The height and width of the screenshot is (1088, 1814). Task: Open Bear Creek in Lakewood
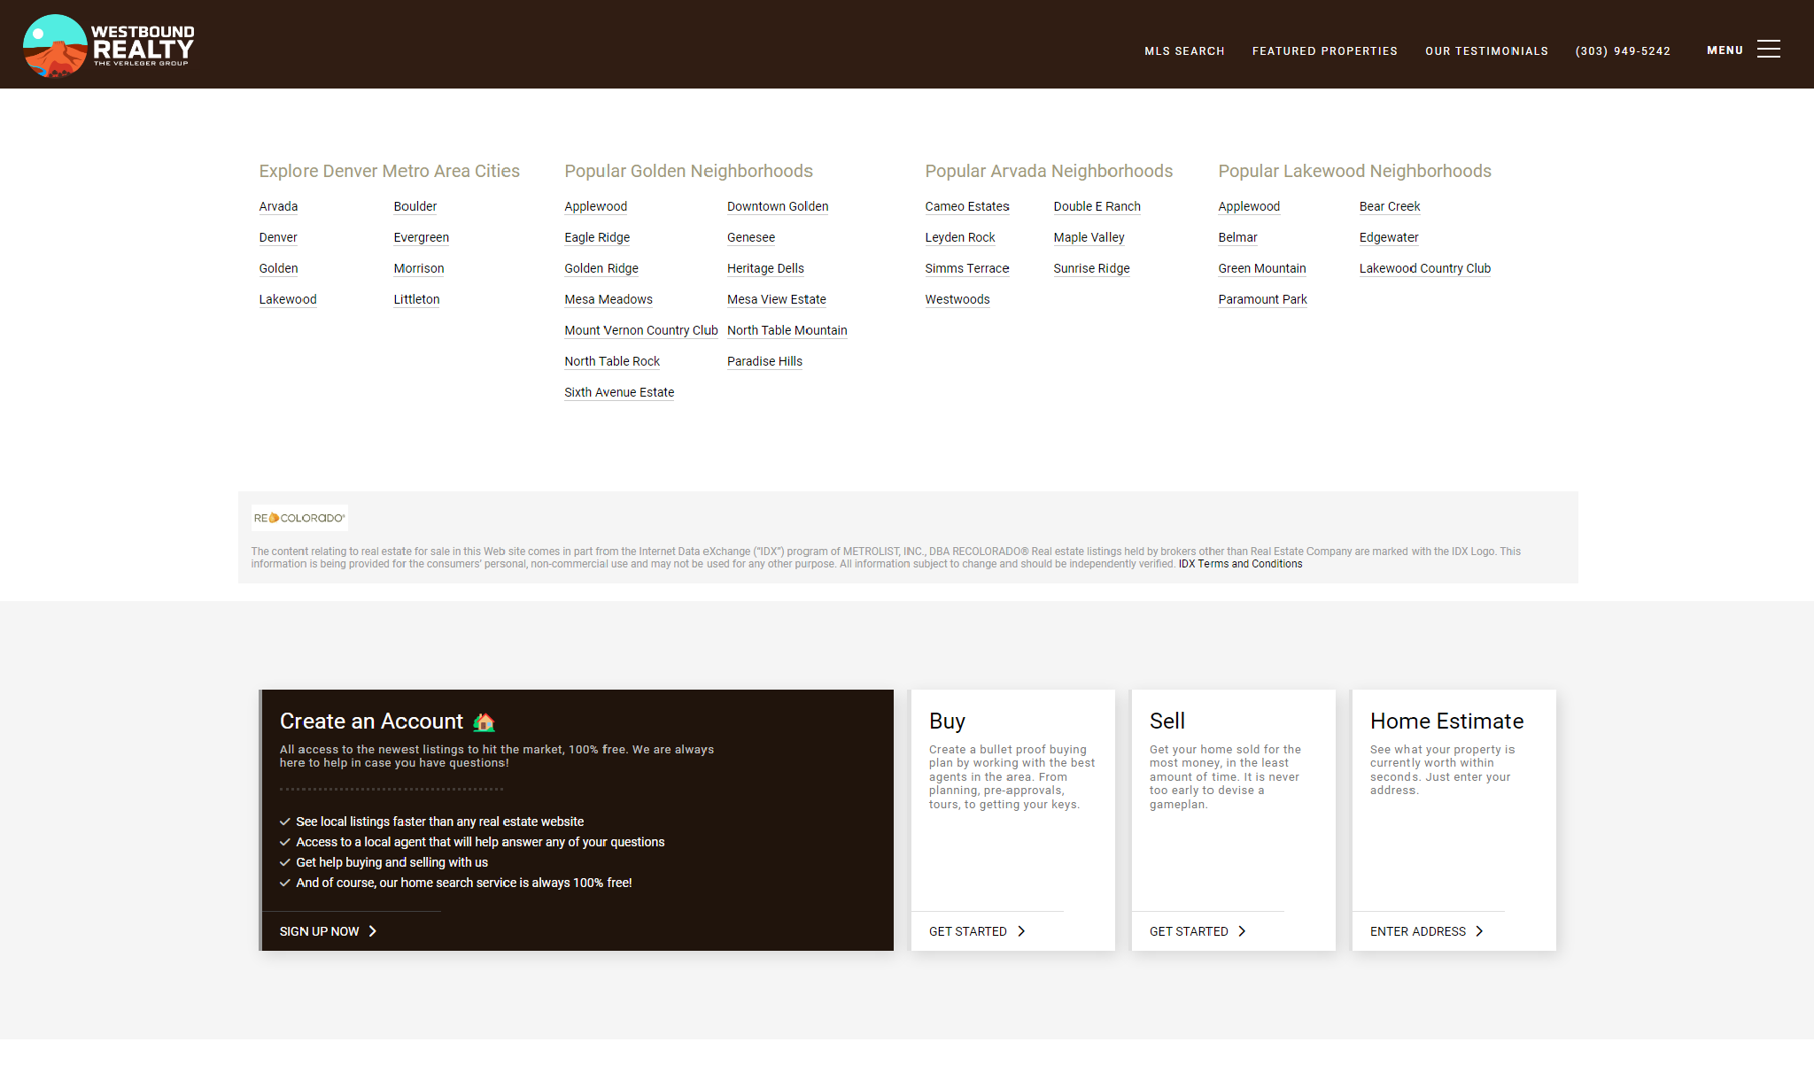1389,206
